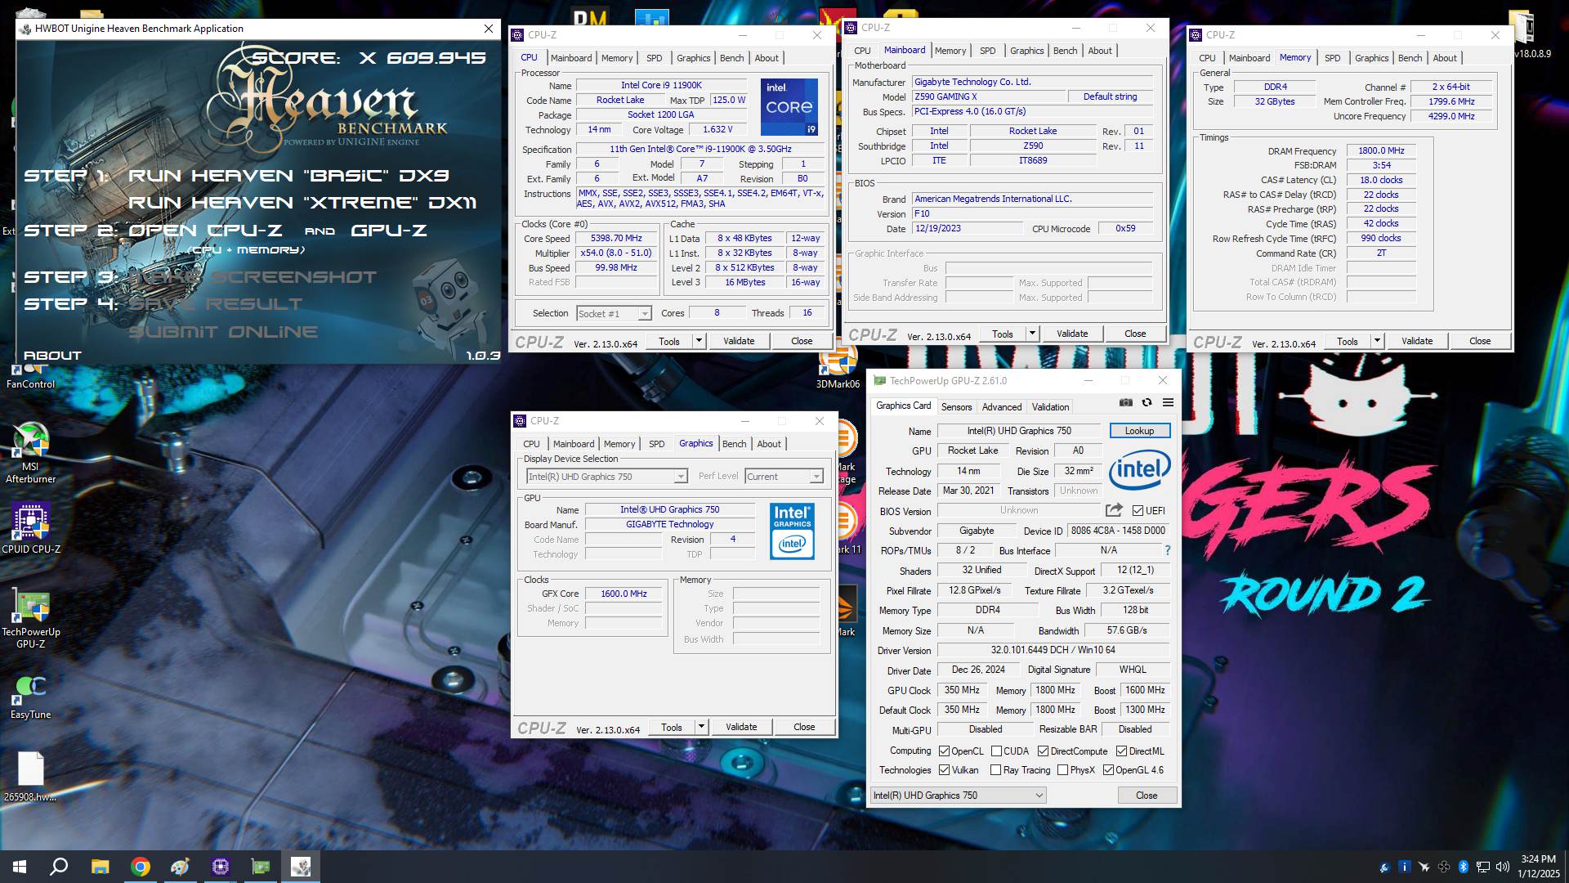This screenshot has height=883, width=1569.
Task: Open the Validation tab in GPU-Z
Action: click(x=1050, y=406)
